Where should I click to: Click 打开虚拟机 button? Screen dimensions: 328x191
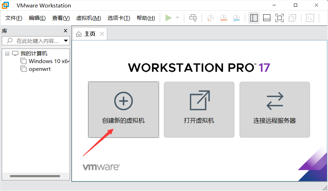(199, 109)
